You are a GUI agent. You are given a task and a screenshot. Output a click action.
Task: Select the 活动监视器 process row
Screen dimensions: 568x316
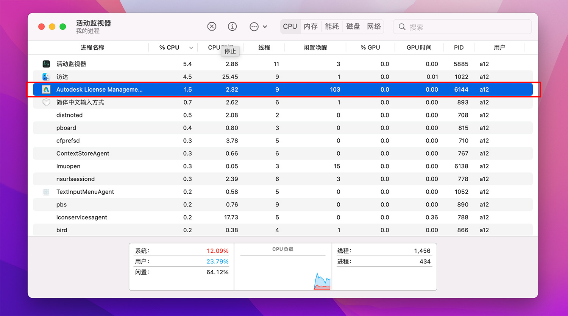[x=283, y=64]
